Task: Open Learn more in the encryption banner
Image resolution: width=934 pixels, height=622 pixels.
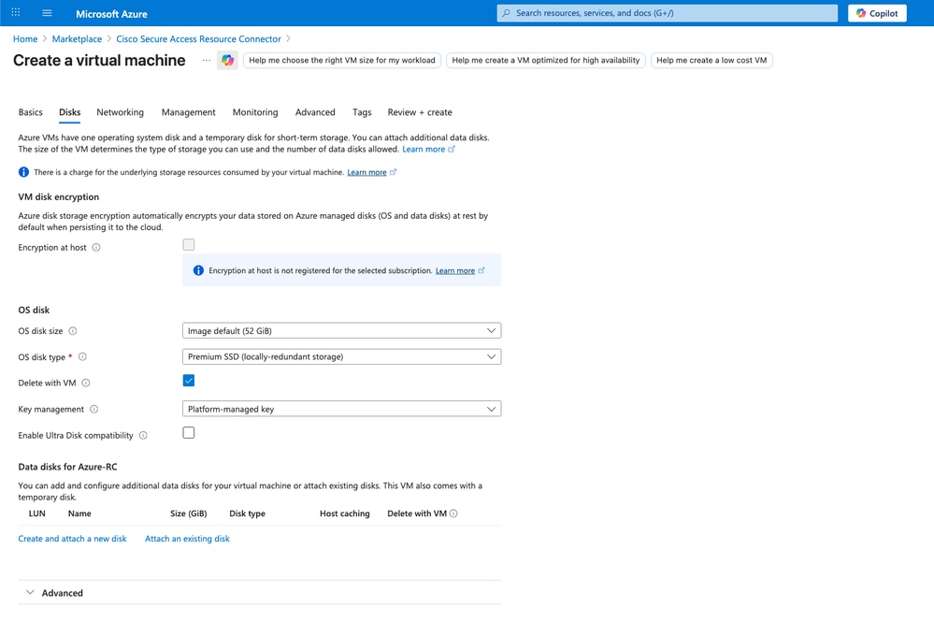Action: [454, 270]
